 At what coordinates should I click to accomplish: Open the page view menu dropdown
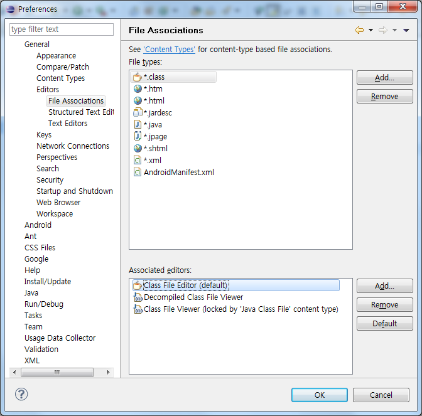[406, 30]
